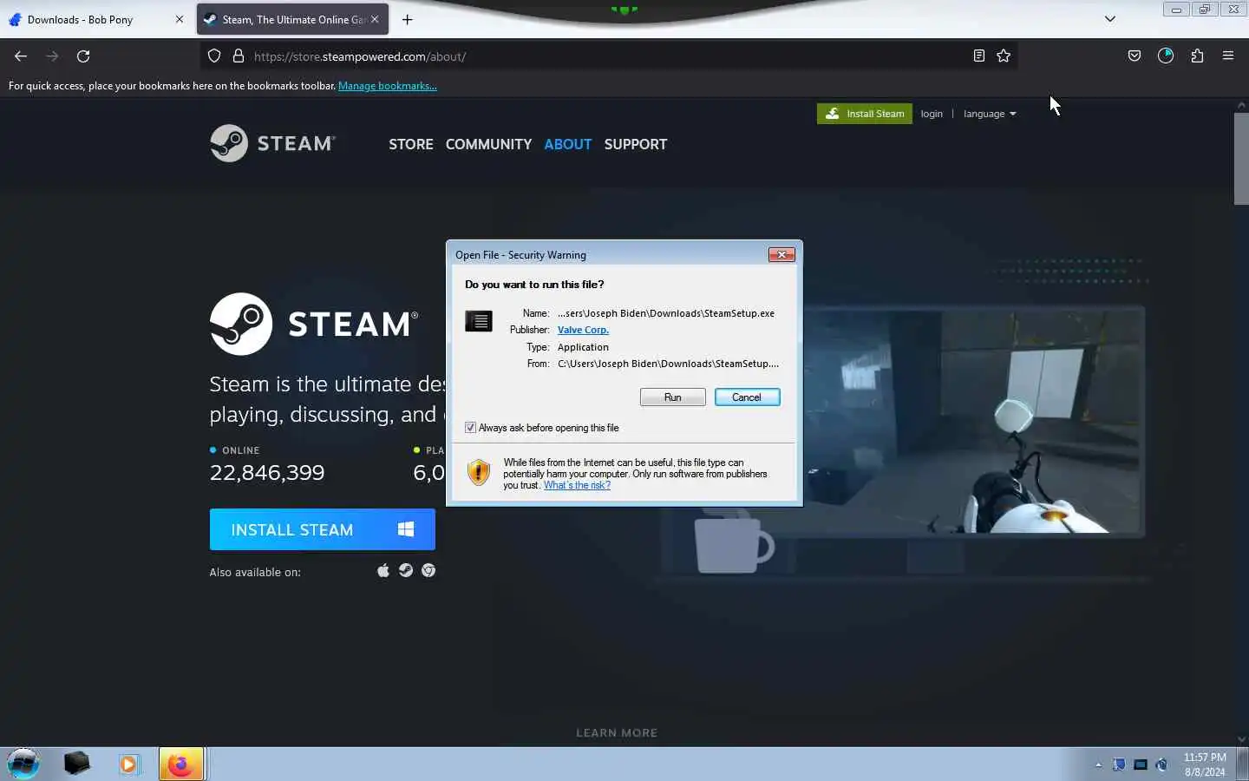1249x781 pixels.
Task: Open the STORE menu item
Action: pos(411,144)
